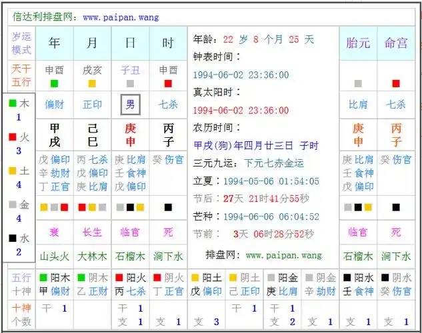Viewport: 422px width, 333px height.
Task: Click the 阳木 cell in the bottom table
Action: pos(55,278)
